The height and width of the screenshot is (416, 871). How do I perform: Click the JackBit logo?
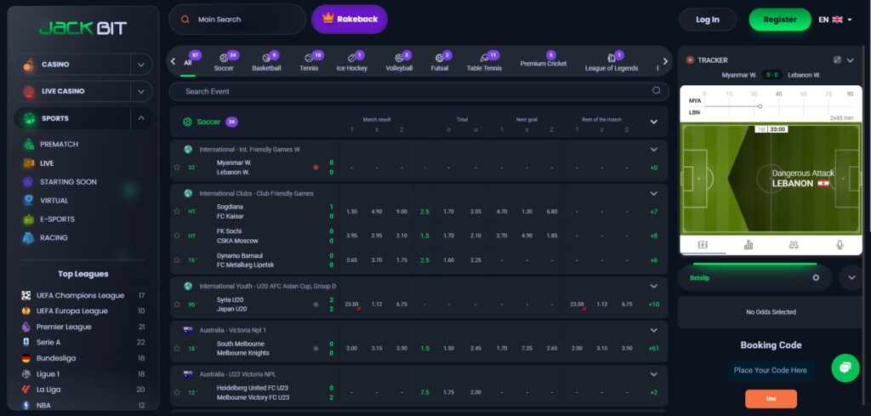tap(83, 28)
